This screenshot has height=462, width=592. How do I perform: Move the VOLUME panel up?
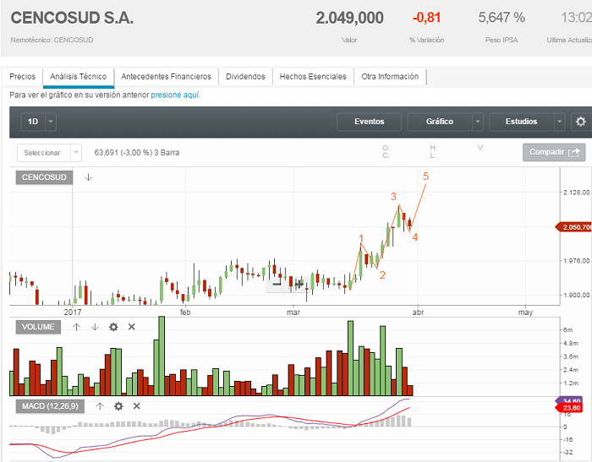click(x=77, y=327)
